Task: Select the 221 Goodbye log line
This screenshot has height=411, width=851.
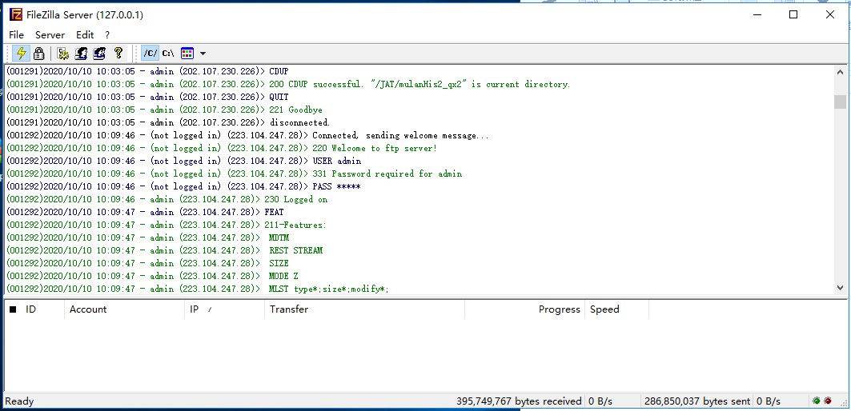Action: pos(164,110)
